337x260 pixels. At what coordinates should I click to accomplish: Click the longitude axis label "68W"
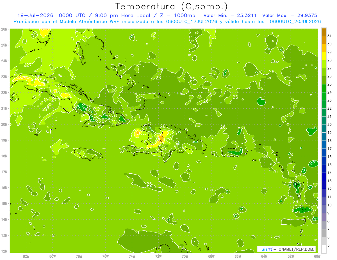coord(211,256)
